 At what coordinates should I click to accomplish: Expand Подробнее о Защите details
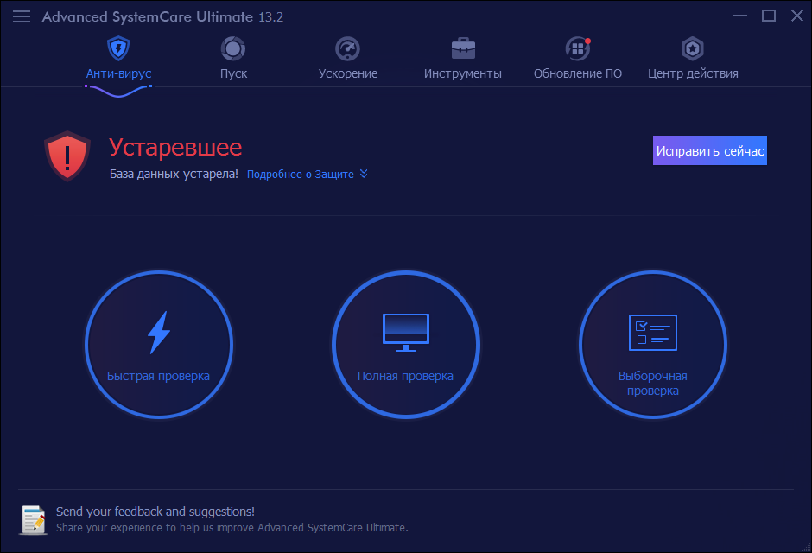tap(301, 174)
